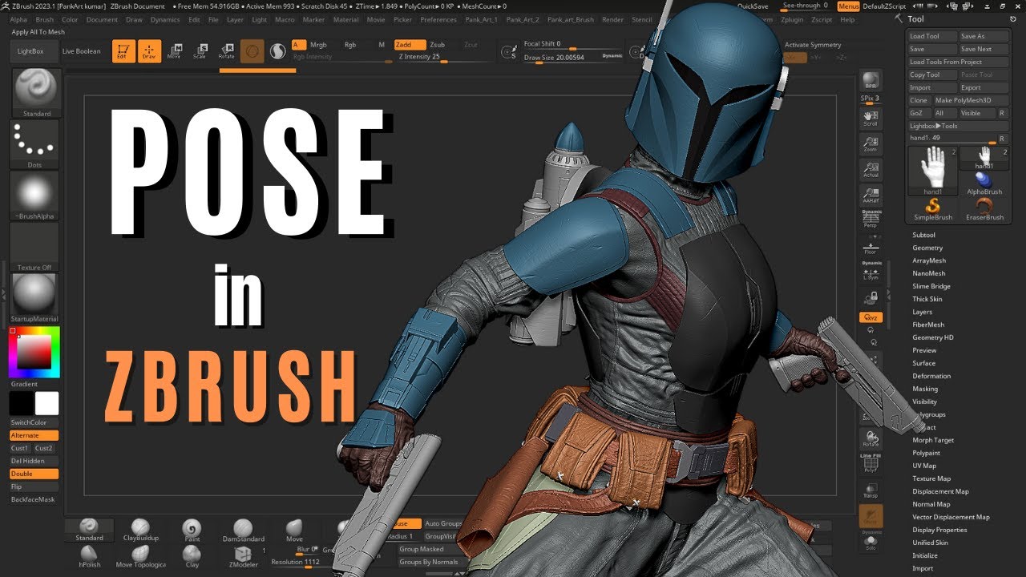
Task: Expand the Masking section
Action: pyautogui.click(x=925, y=389)
